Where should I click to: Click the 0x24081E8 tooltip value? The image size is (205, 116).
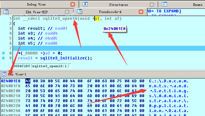pyautogui.click(x=114, y=29)
